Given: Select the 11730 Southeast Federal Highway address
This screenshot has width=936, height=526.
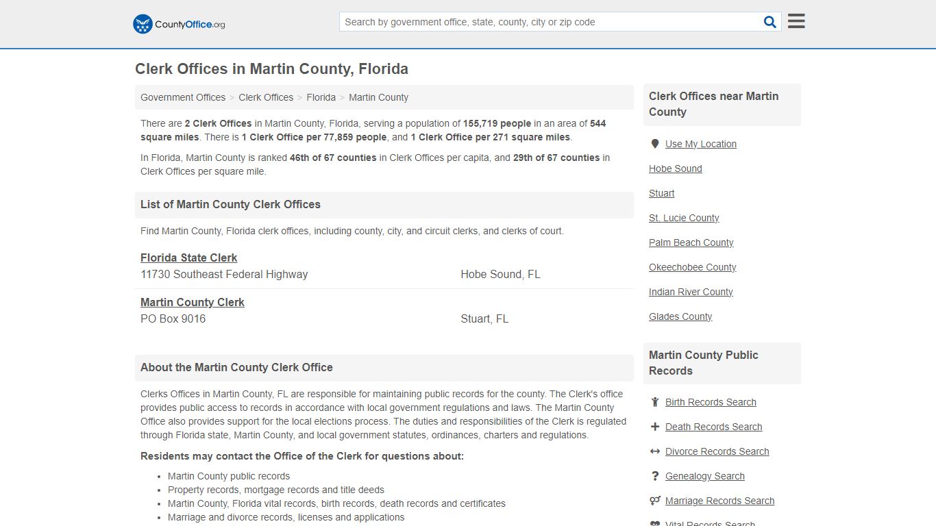Looking at the screenshot, I should [x=224, y=274].
